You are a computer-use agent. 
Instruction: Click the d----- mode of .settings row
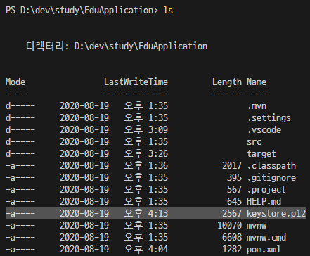[20, 118]
